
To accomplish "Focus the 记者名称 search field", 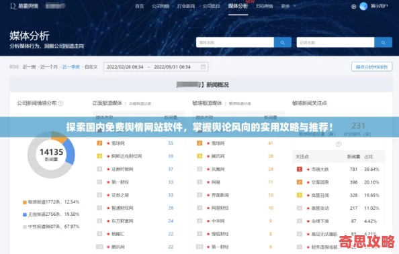I will (335, 42).
